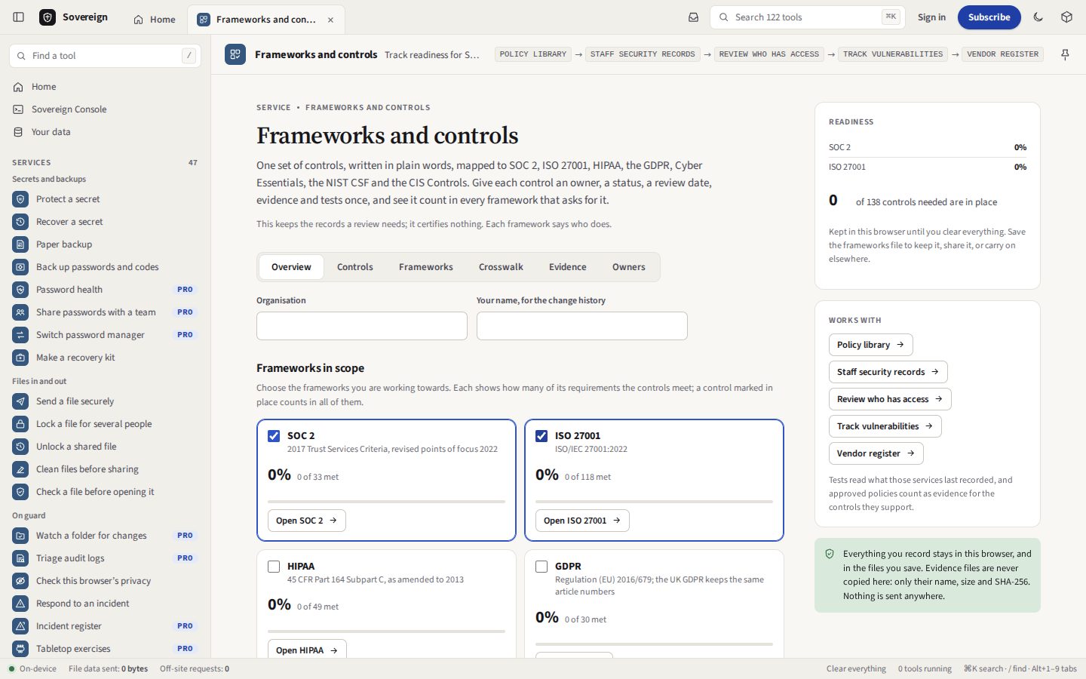
Task: Open Track vulnerabilities panel button
Action: click(x=885, y=426)
